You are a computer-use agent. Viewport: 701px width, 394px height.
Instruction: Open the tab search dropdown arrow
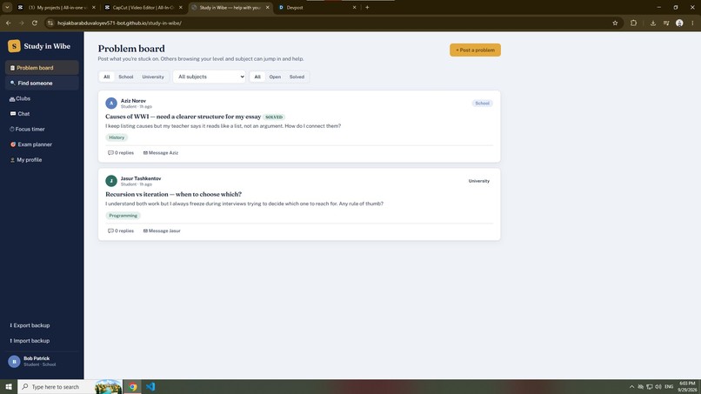pos(7,8)
